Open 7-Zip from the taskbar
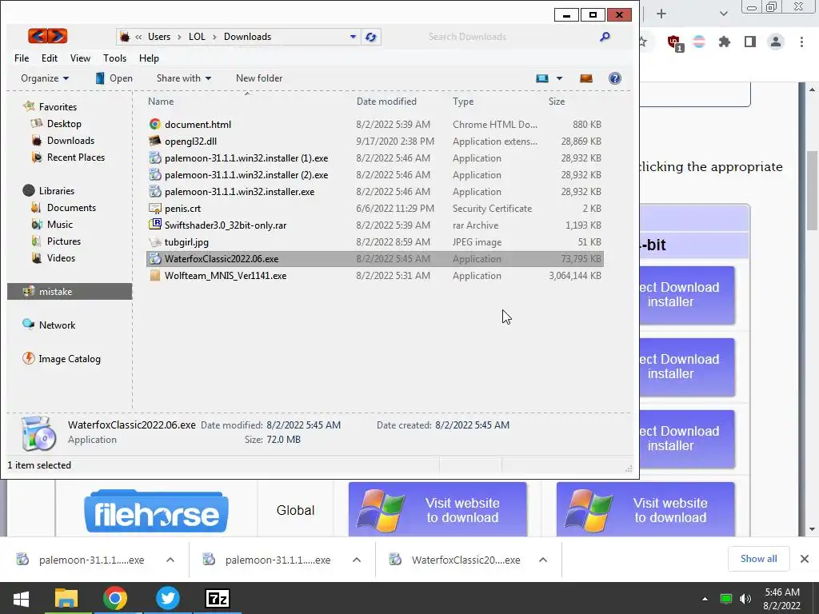The height and width of the screenshot is (614, 819). pyautogui.click(x=218, y=598)
